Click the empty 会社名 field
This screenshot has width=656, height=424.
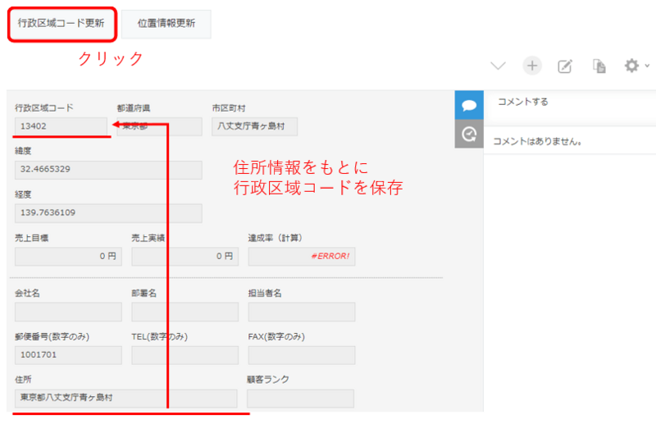click(x=68, y=312)
